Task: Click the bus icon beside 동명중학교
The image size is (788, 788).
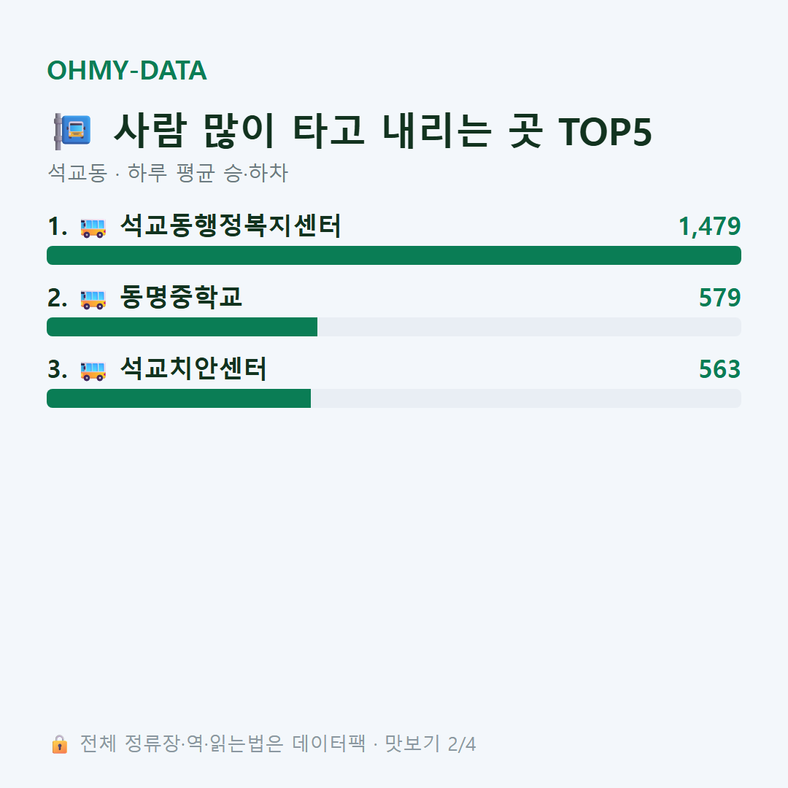Action: point(93,299)
